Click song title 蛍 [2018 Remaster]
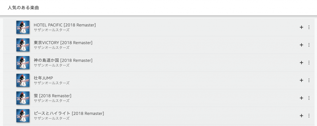Image resolution: width=317 pixels, height=126 pixels. (52, 95)
